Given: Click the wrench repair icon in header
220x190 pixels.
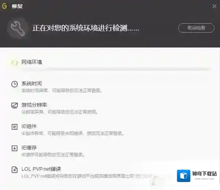Looking at the screenshot, I should tap(17, 28).
